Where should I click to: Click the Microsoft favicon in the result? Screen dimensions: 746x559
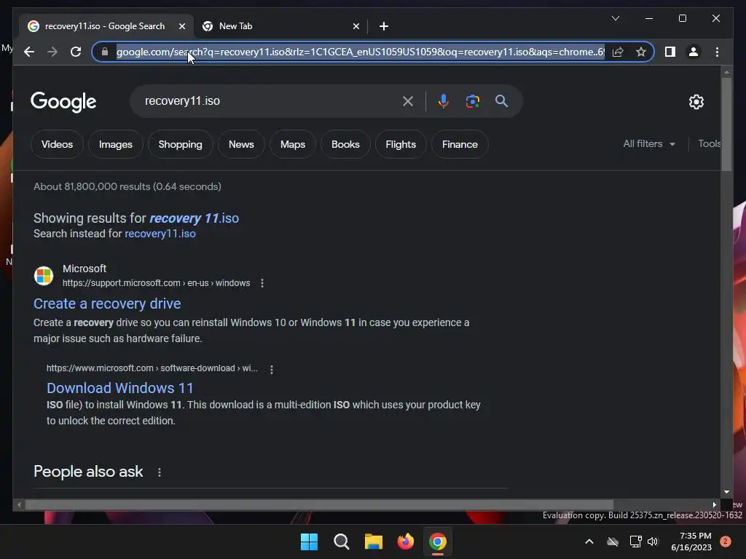[x=44, y=276]
